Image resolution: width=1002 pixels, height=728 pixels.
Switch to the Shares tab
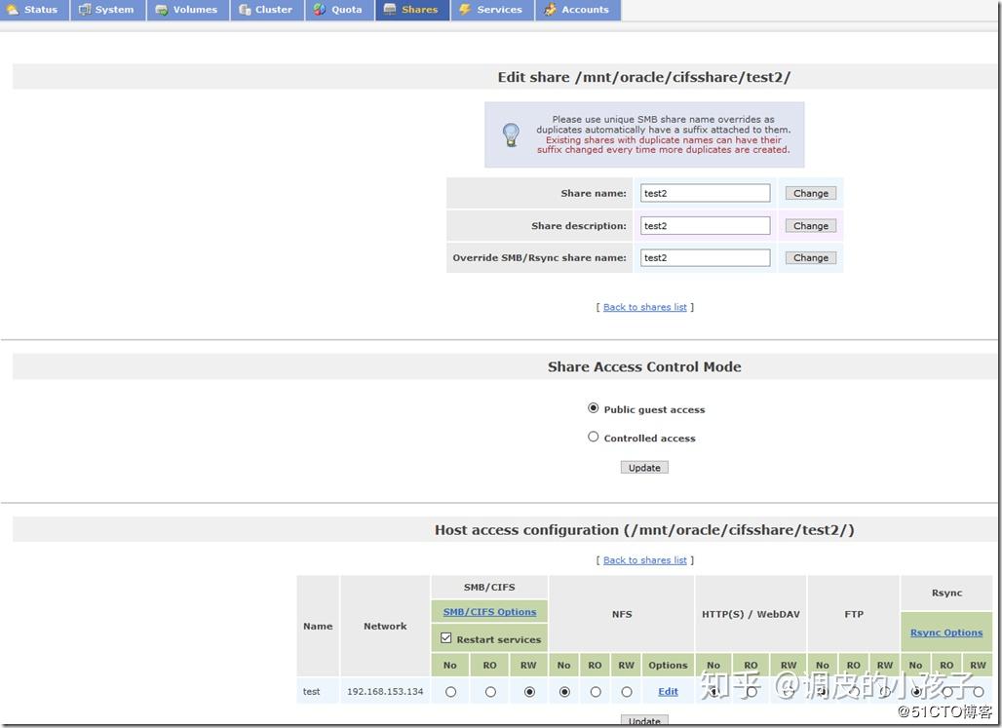click(411, 10)
